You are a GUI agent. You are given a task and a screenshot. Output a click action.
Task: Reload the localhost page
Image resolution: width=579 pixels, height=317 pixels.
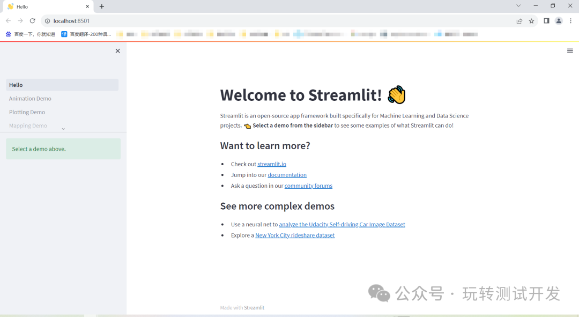33,21
